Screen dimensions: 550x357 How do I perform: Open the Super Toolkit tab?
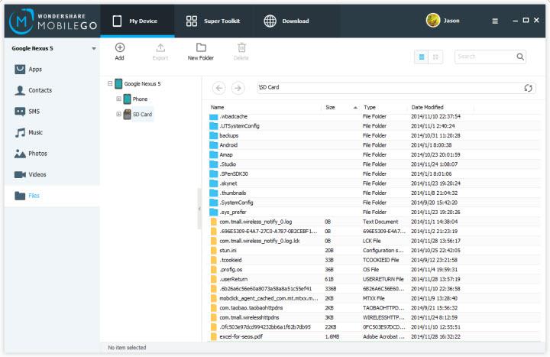pyautogui.click(x=213, y=21)
